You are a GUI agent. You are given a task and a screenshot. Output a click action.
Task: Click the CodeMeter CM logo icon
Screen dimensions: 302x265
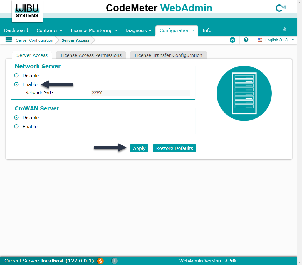(x=281, y=8)
